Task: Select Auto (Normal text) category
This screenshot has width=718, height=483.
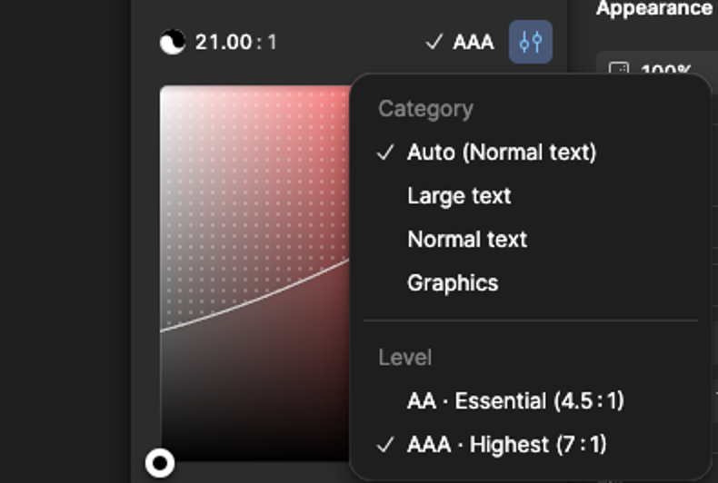Action: [x=531, y=152]
